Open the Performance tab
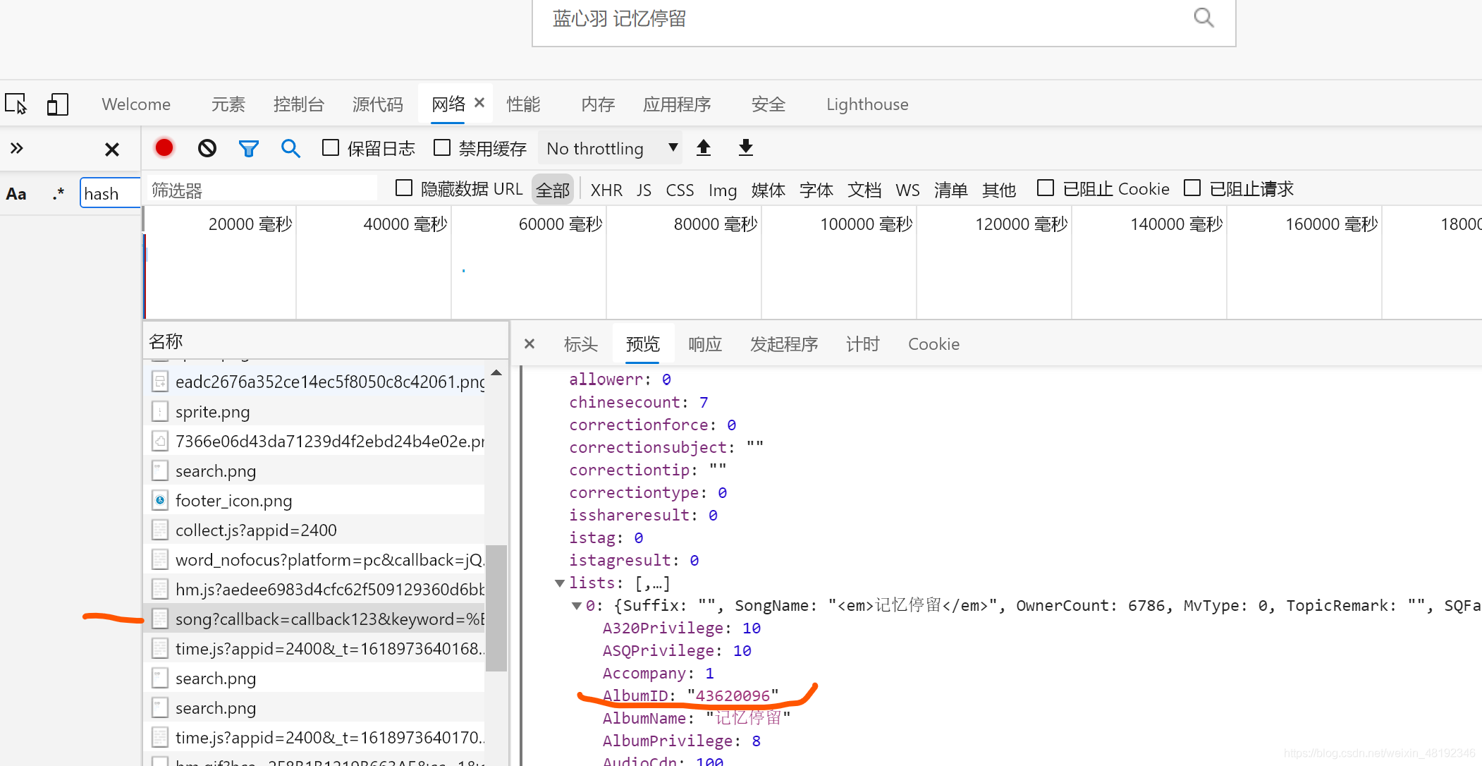The image size is (1482, 766). pos(524,104)
